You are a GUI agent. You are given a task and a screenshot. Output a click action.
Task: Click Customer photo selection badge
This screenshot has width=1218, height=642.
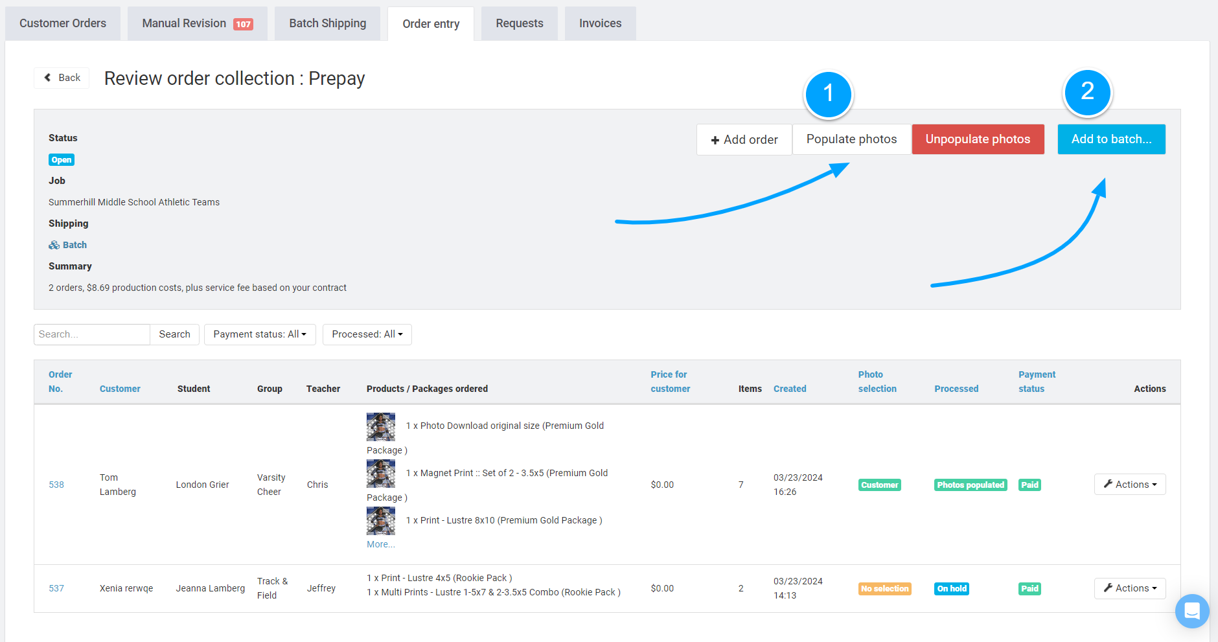[879, 485]
